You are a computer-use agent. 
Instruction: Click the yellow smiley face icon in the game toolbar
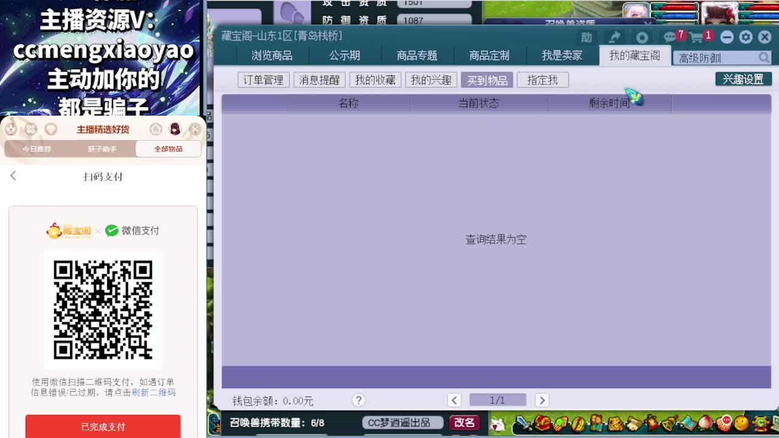[741, 423]
